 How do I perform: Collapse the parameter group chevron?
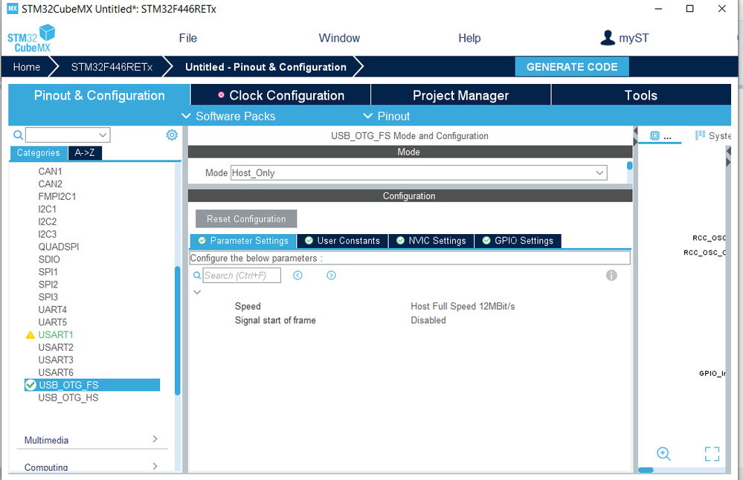point(197,292)
